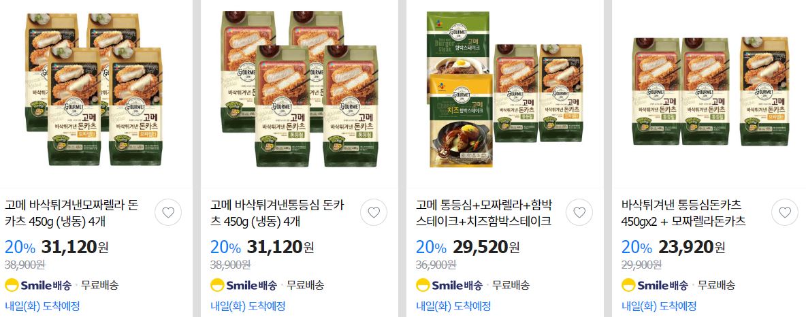Viewport: 806px width, 317px height.
Task: Favorite the 모짜렐라 돈카츠 4개 product heart
Action: pyautogui.click(x=168, y=212)
